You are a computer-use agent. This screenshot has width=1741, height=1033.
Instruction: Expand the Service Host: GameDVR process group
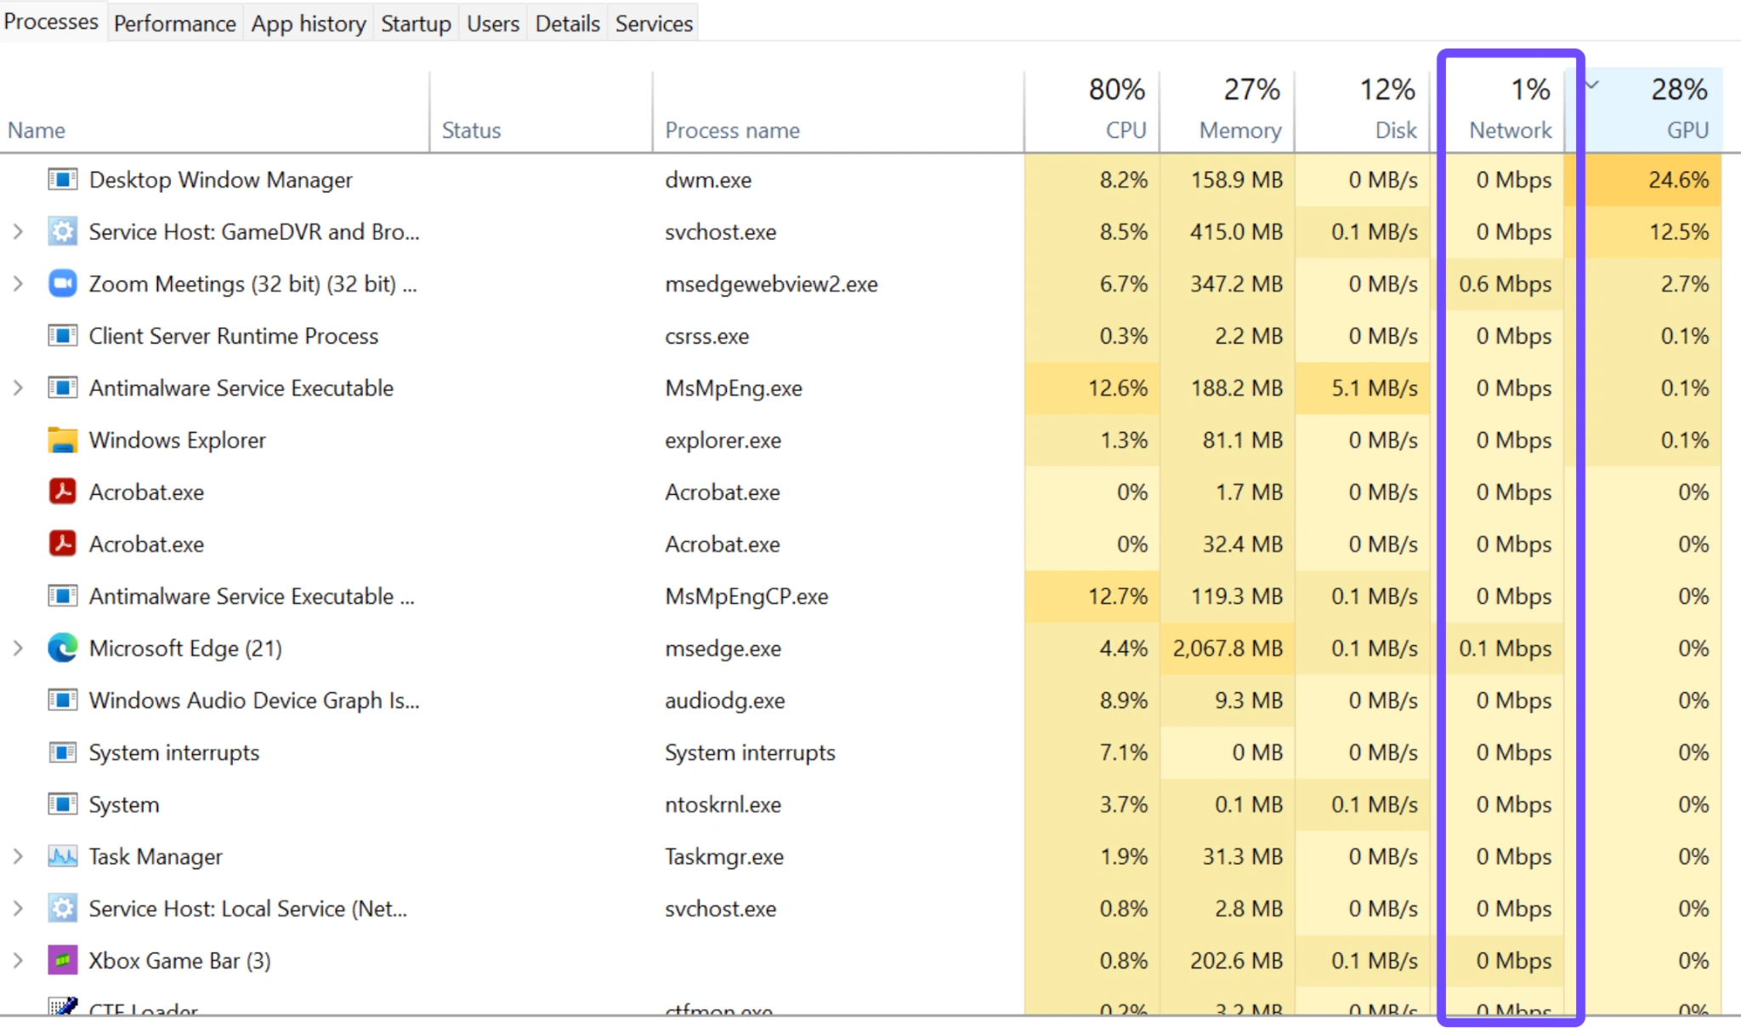[18, 231]
